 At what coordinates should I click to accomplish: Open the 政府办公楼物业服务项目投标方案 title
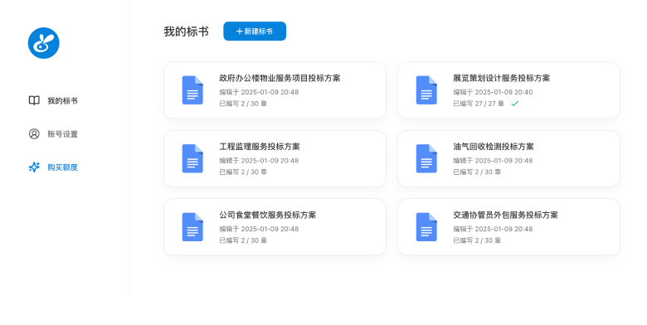(x=280, y=79)
